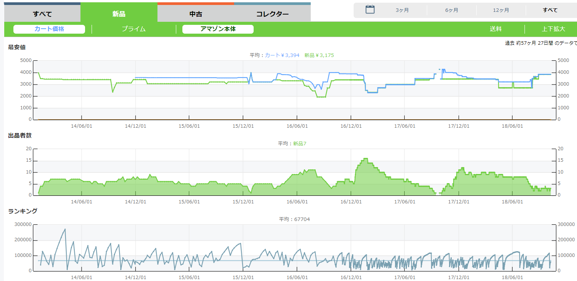Click the 新品7 average in 出品者数 chart
Viewport: 577px width, 281px height.
click(300, 144)
